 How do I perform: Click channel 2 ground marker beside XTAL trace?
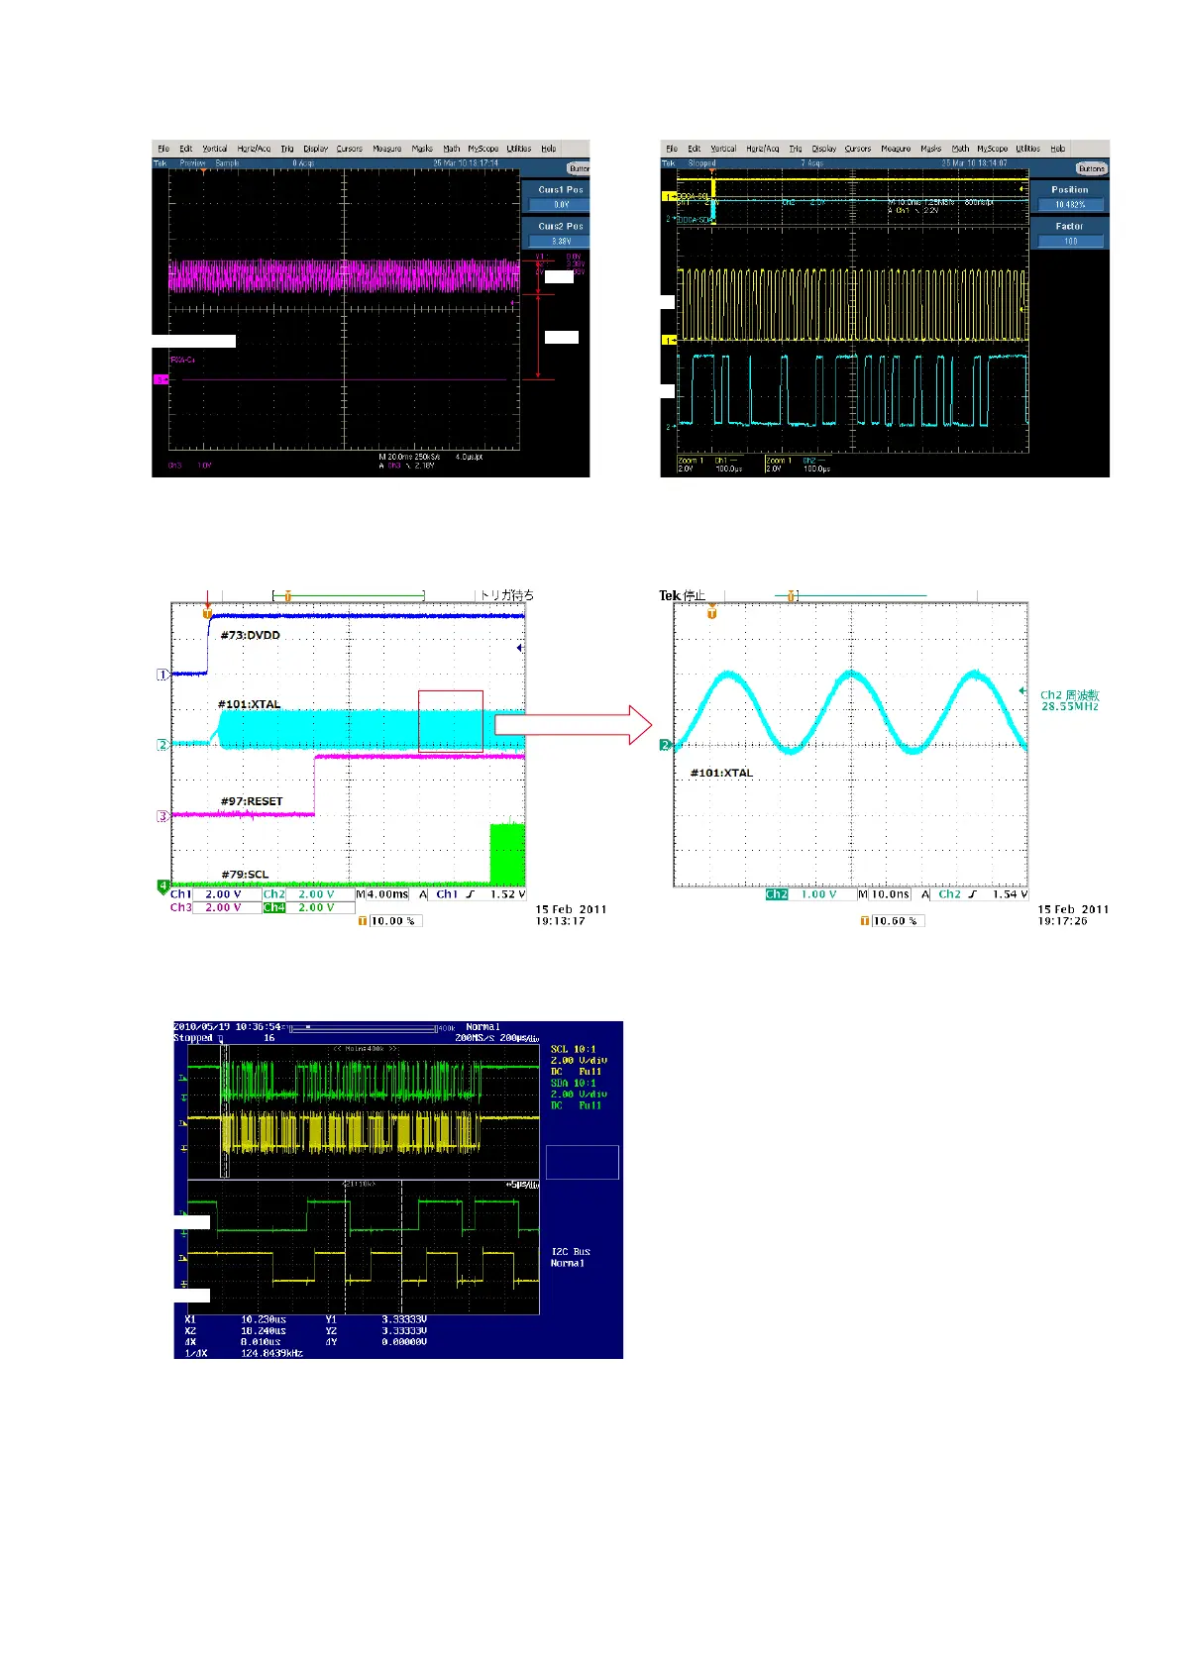[x=162, y=745]
